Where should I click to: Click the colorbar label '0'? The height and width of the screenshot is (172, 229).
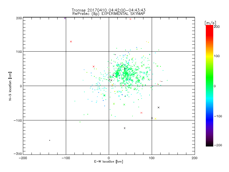[215, 86]
